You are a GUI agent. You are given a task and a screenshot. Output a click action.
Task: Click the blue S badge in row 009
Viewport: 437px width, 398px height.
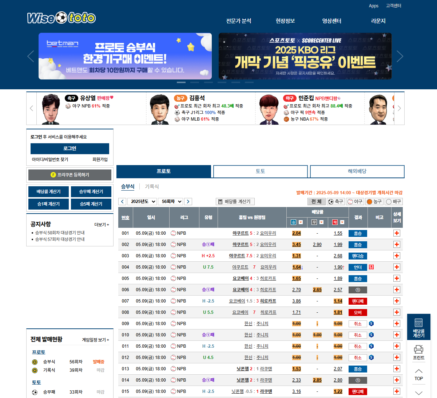371,324
